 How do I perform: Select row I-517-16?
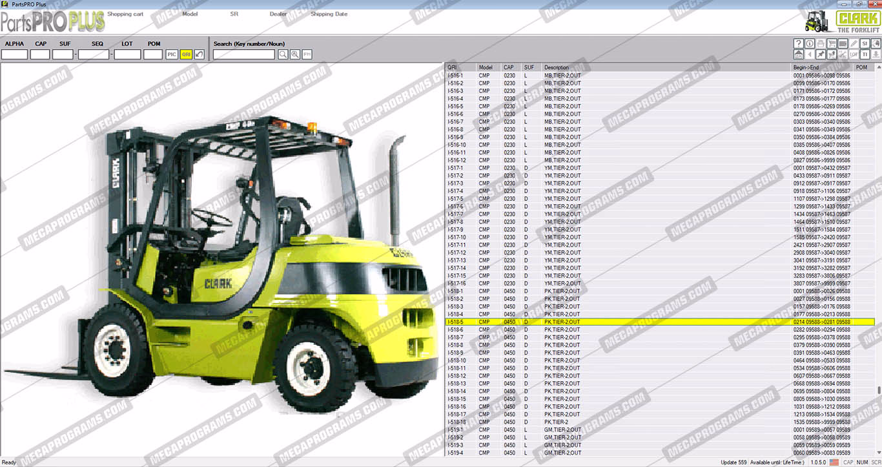(660, 284)
